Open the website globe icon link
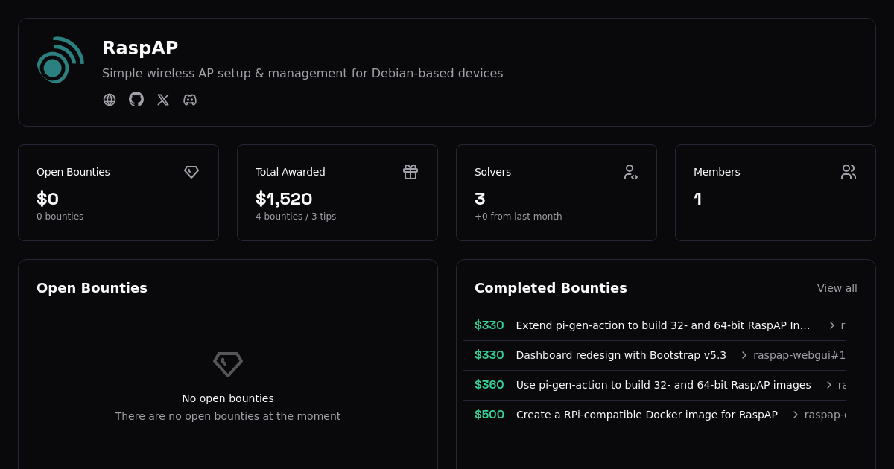 [110, 100]
